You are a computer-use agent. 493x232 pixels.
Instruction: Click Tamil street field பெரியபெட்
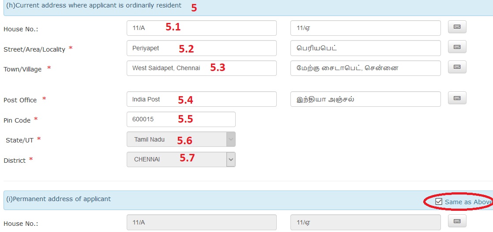point(365,48)
